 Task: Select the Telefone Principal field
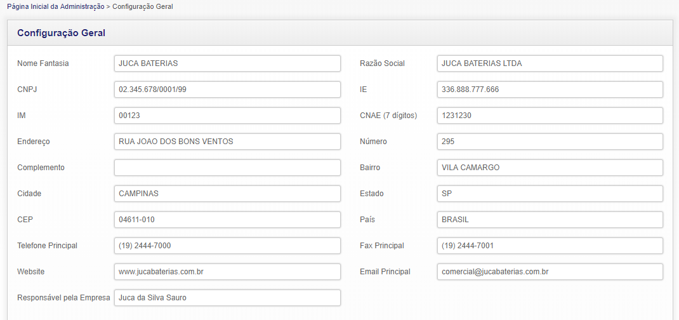227,246
